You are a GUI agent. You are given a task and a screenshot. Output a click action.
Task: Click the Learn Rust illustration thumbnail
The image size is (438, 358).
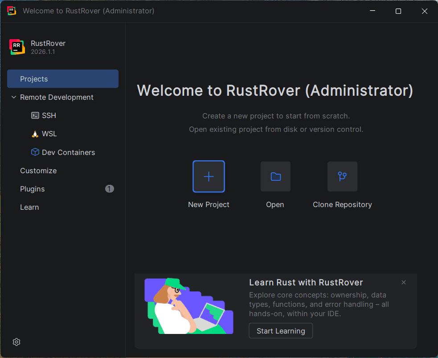click(x=189, y=306)
